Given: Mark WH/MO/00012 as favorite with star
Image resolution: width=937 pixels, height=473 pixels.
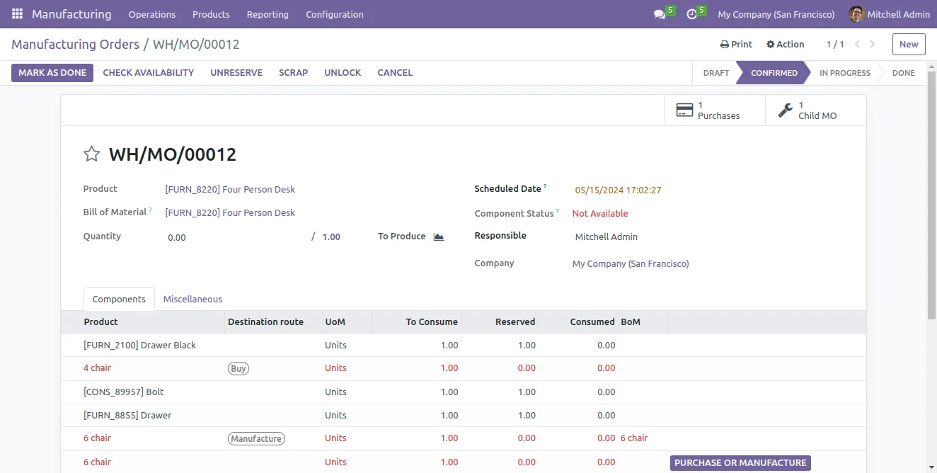Looking at the screenshot, I should click(91, 154).
